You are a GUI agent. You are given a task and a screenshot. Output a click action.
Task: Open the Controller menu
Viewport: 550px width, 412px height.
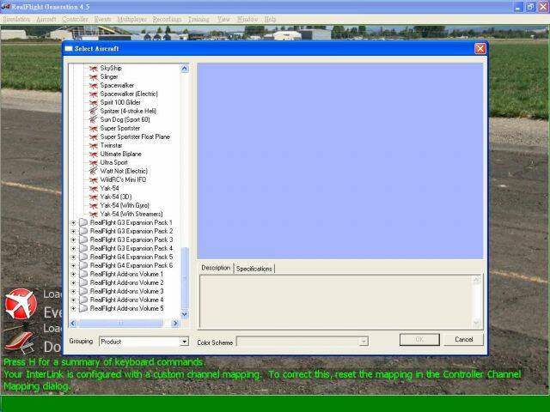coord(75,19)
